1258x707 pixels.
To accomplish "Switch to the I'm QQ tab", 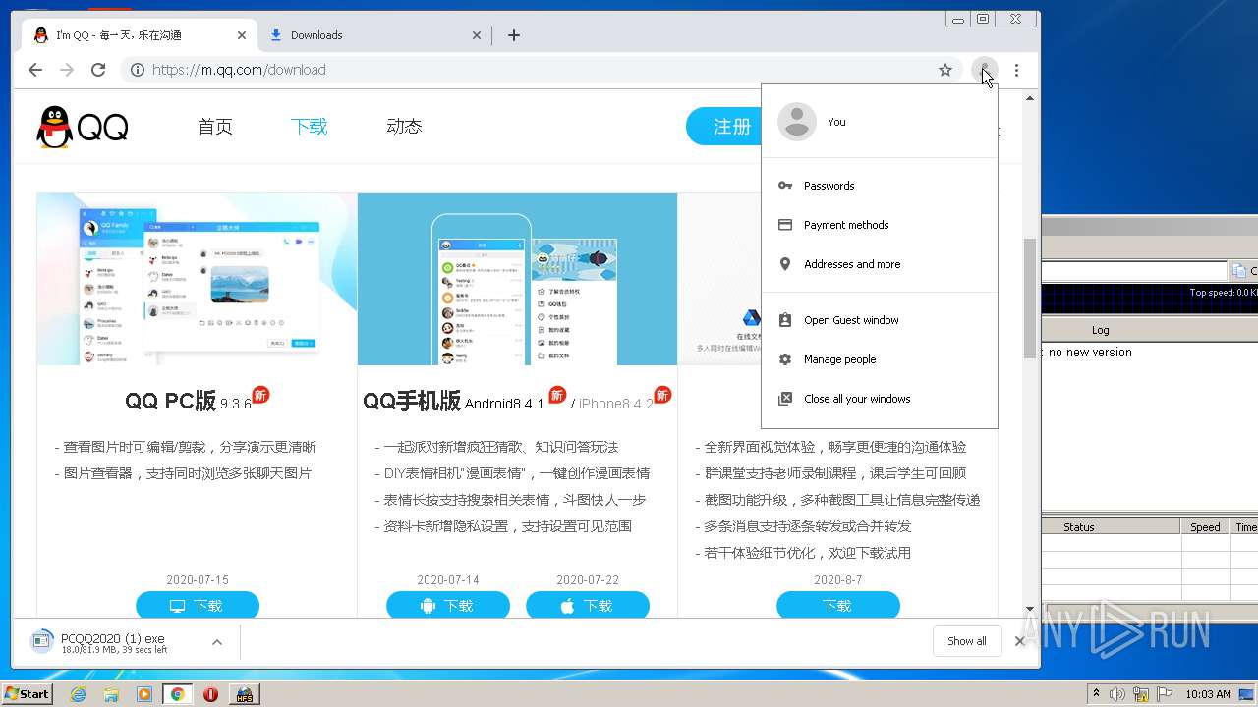I will (x=140, y=35).
